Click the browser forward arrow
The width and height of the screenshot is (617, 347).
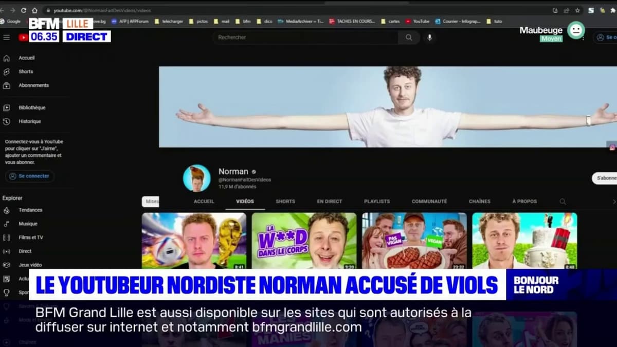13,10
